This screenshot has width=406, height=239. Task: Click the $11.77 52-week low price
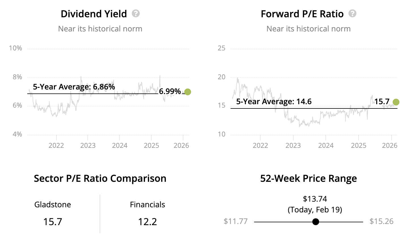coord(236,221)
